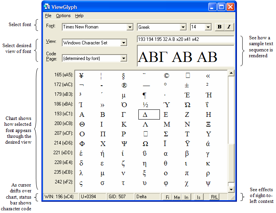Select the capital Sigma glyph
276x213 pixels.
point(166,134)
